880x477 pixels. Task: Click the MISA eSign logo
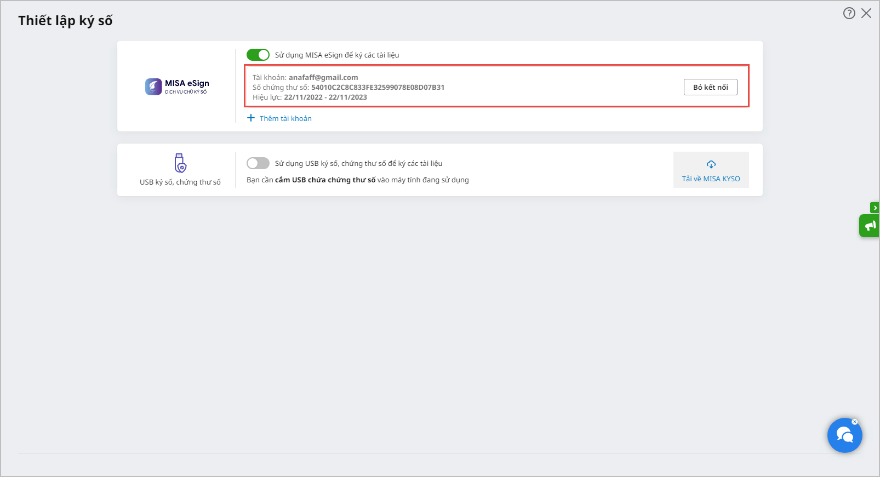(177, 86)
